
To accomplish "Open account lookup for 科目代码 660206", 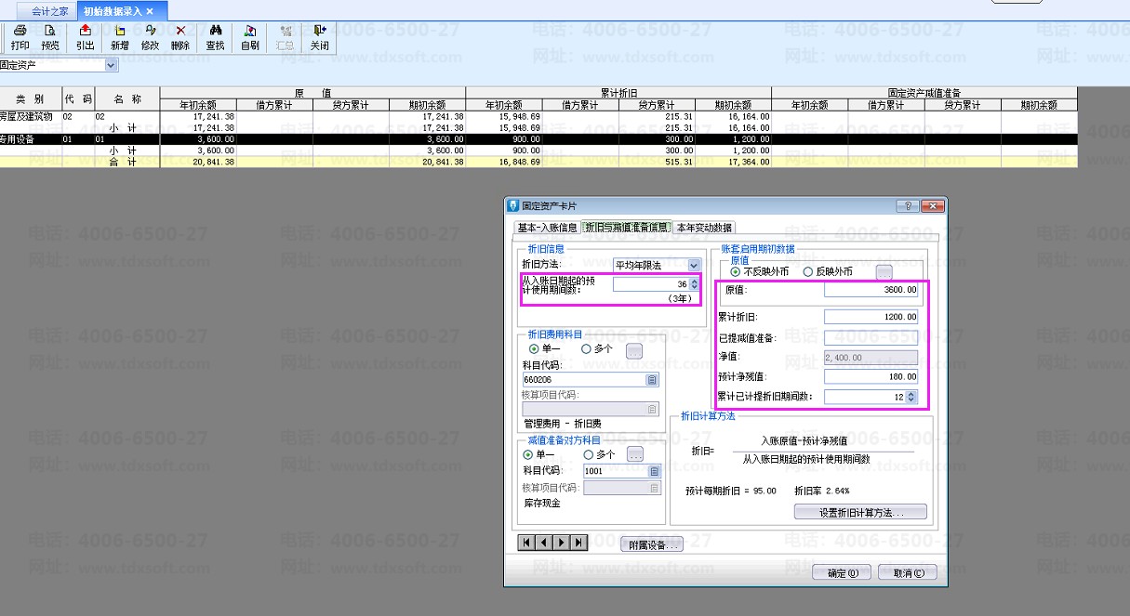I will point(652,380).
